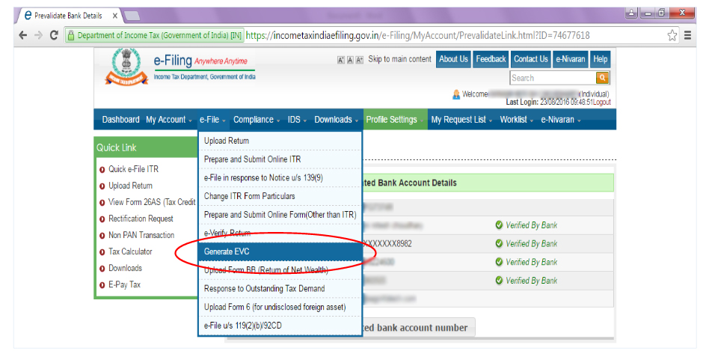This screenshot has width=718, height=351.
Task: Expand the Compliance dropdown menu
Action: pos(257,120)
